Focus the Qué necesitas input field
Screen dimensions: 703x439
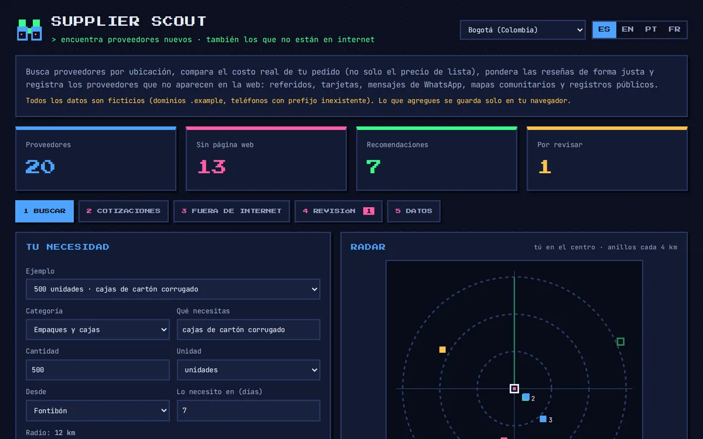(248, 330)
